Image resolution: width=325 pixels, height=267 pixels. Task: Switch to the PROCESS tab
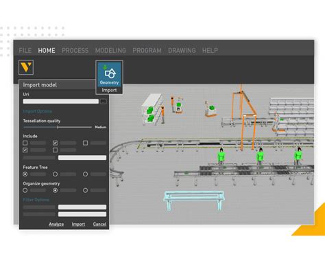[75, 51]
